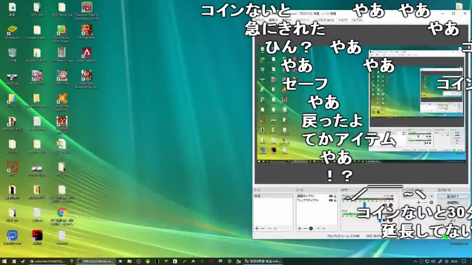Open the taskbar clock showing 20:23
The height and width of the screenshot is (265, 472).
pyautogui.click(x=454, y=262)
